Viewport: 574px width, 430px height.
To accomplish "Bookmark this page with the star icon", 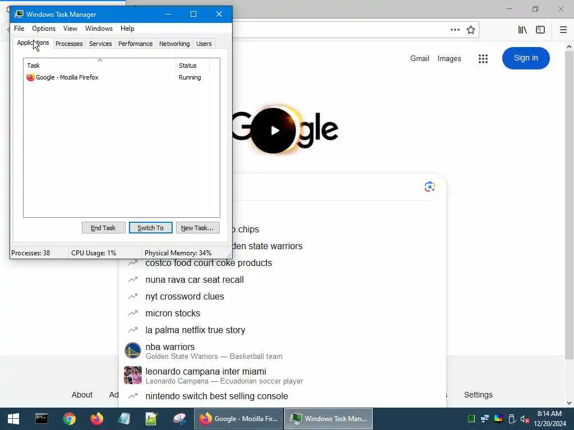I will pos(471,30).
